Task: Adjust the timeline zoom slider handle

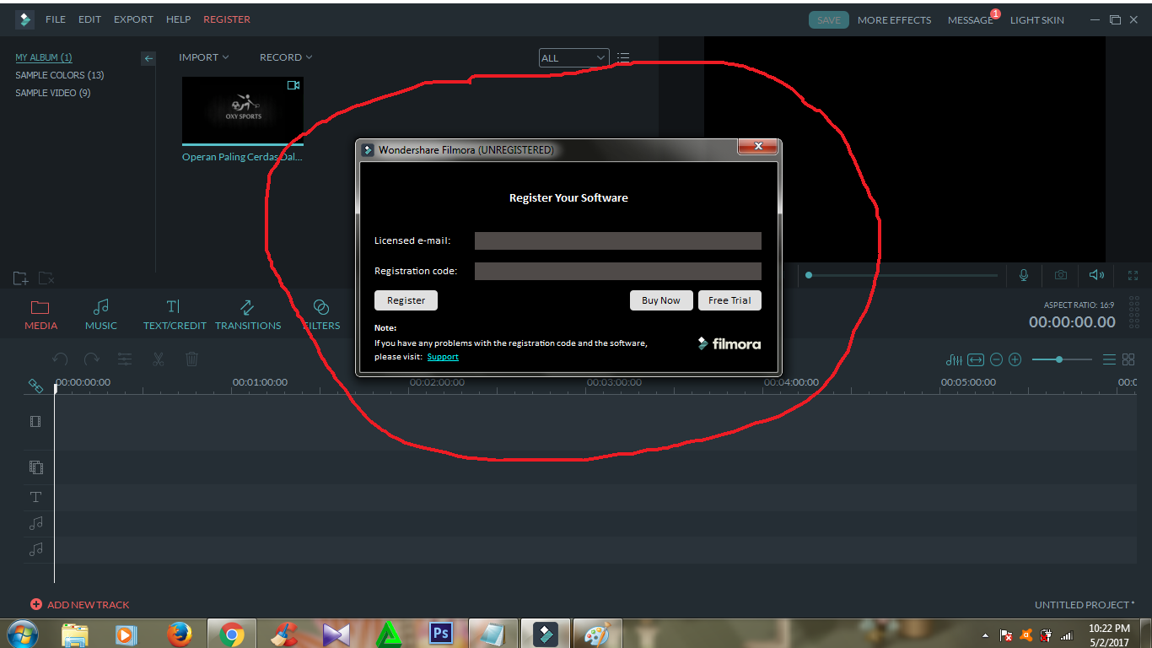Action: click(x=1059, y=359)
